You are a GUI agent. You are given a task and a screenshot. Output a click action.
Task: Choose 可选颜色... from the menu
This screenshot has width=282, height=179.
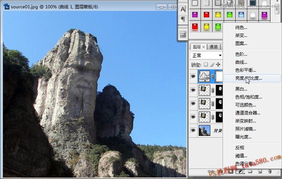tap(245, 105)
